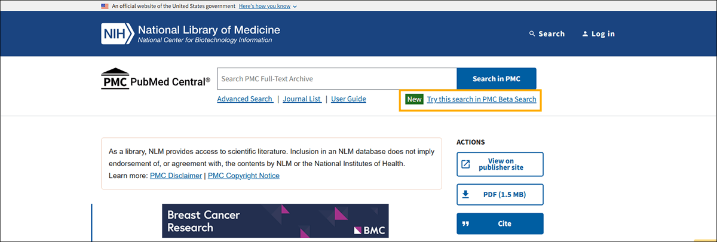Click the US flag icon in the government banner
Viewport: 717px width, 242px height.
(105, 6)
